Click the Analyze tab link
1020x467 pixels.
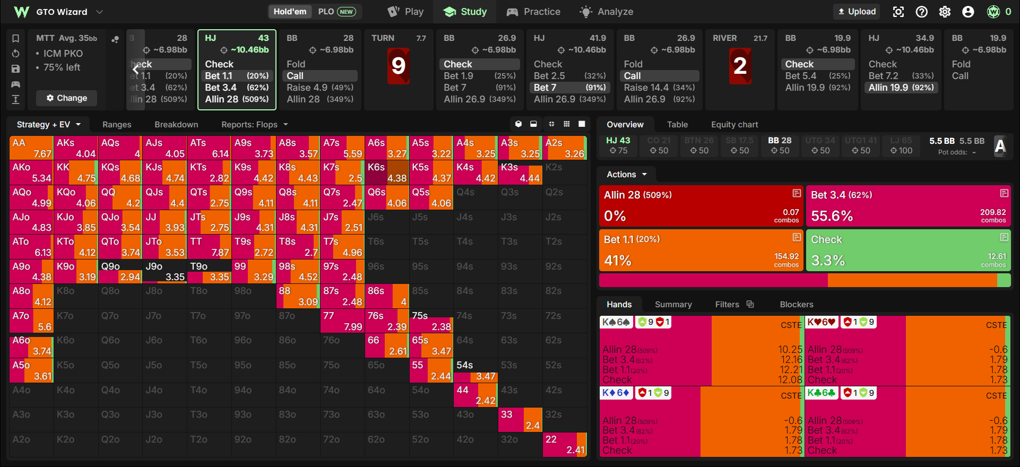tap(606, 12)
